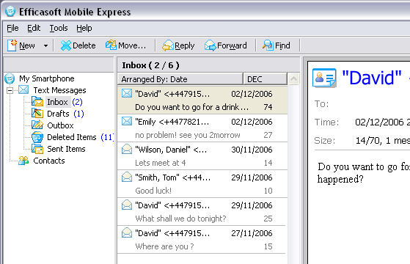Open the Help menu
This screenshot has height=264, width=410.
coord(84,28)
